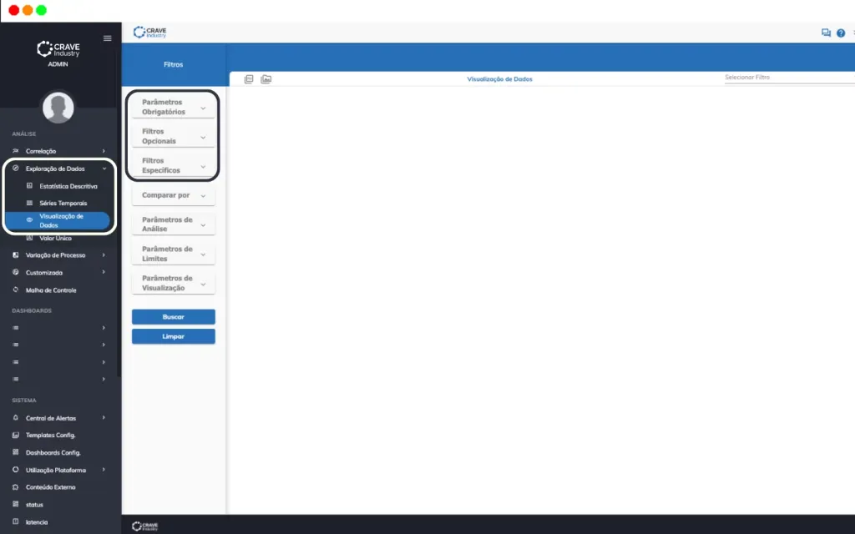Click the Conteúdo Externo icon

pyautogui.click(x=15, y=487)
